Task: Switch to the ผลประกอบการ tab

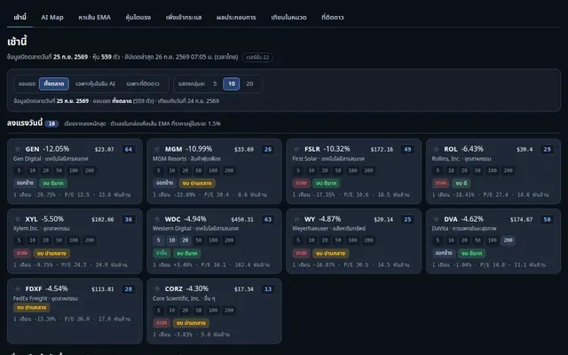Action: [236, 18]
